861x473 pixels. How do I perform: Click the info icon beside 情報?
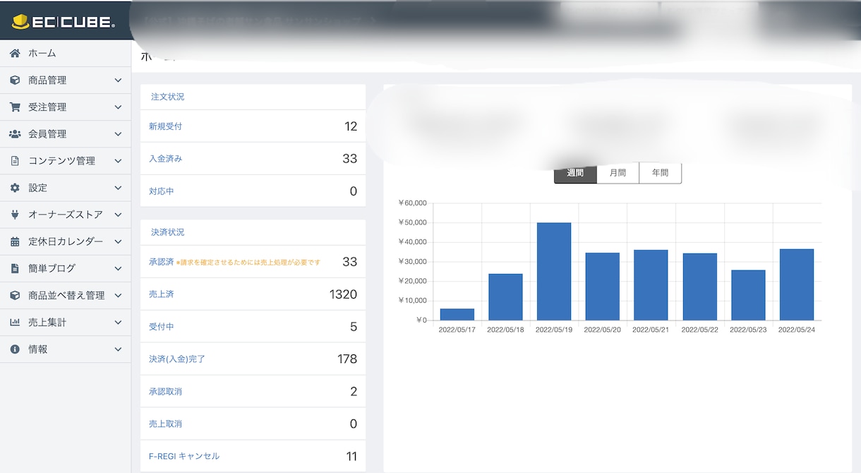[15, 349]
